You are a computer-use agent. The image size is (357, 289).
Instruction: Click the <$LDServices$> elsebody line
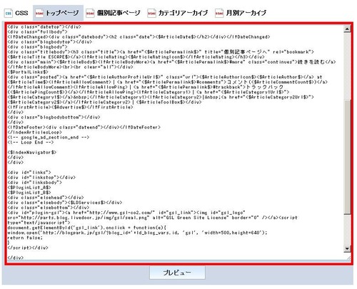(65, 203)
